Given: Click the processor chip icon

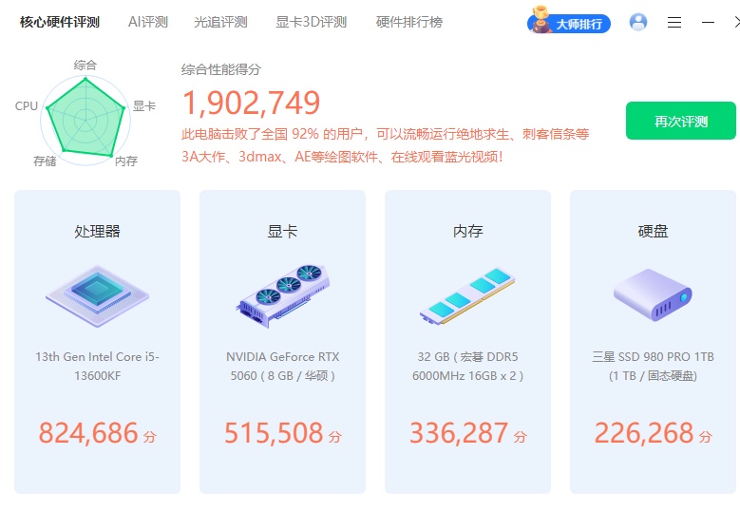Looking at the screenshot, I should pyautogui.click(x=97, y=296).
